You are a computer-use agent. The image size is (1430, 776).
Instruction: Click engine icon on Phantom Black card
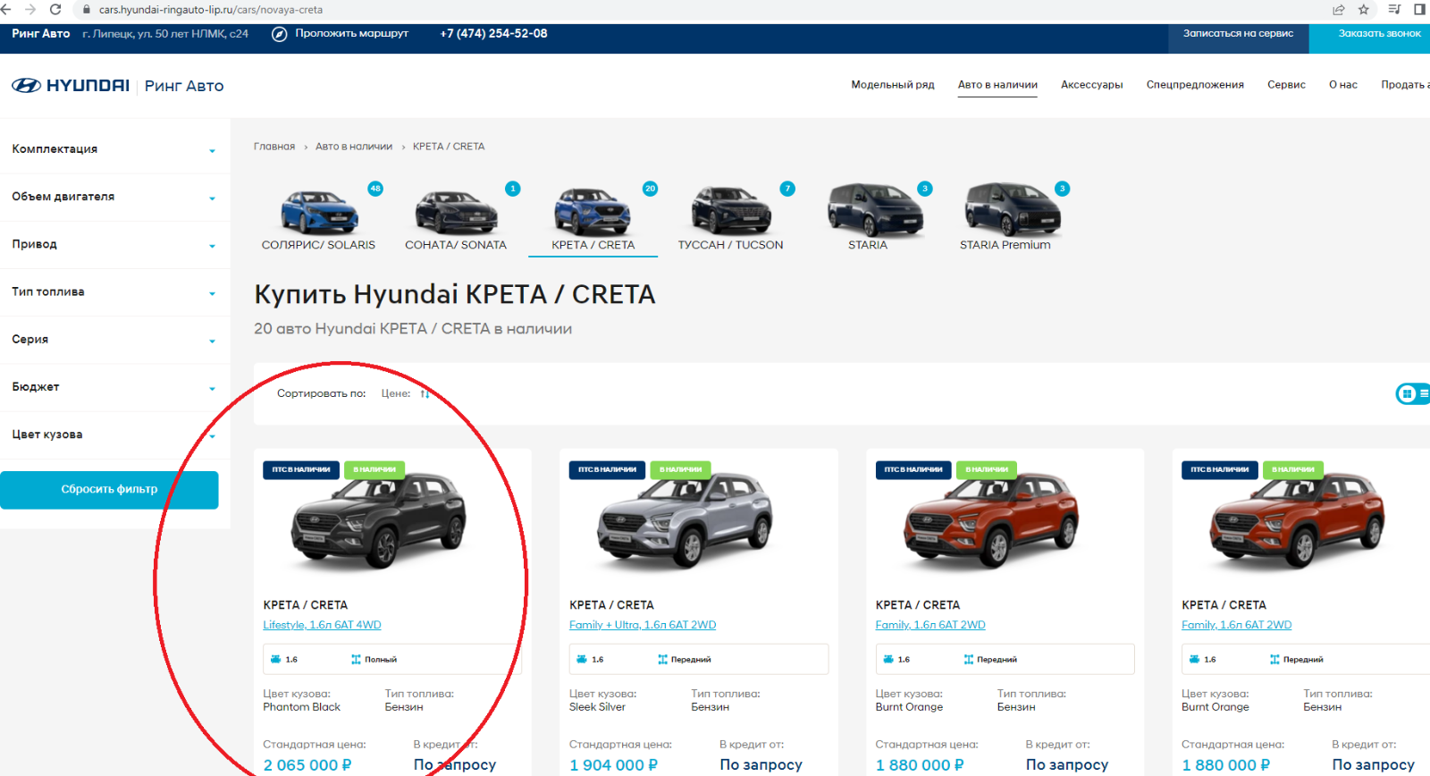click(275, 660)
